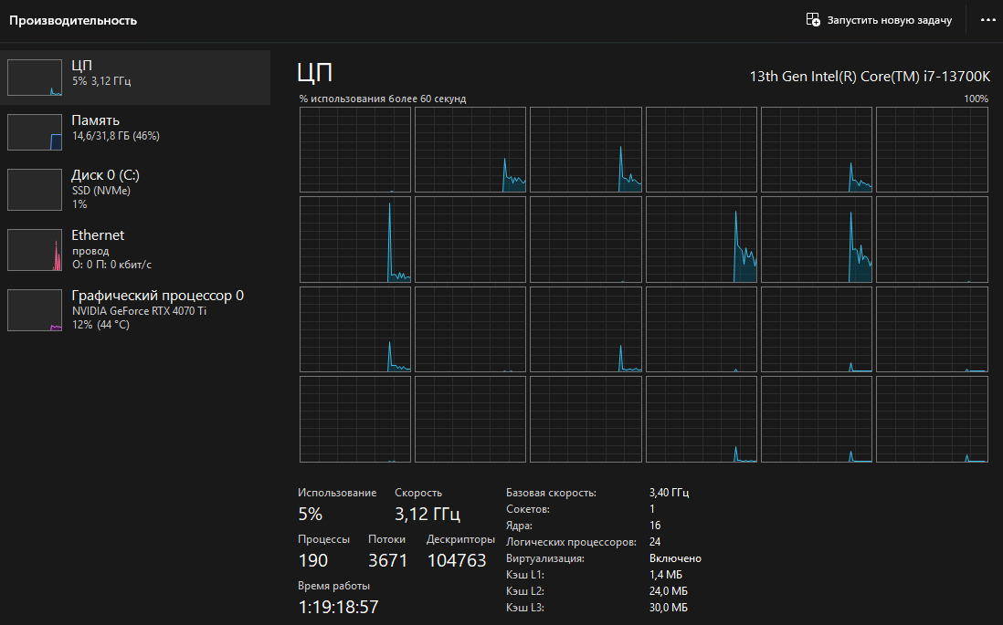Click the top-left logical processor graph

point(355,150)
